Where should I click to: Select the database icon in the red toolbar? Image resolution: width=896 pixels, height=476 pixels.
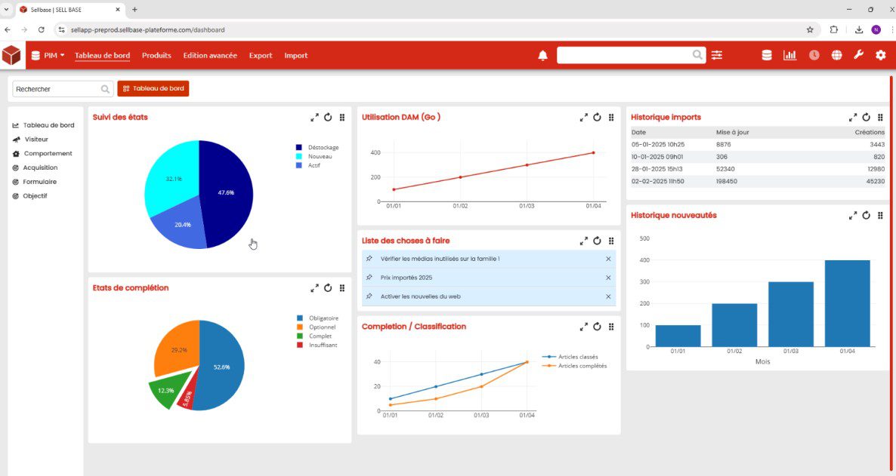[x=767, y=54]
